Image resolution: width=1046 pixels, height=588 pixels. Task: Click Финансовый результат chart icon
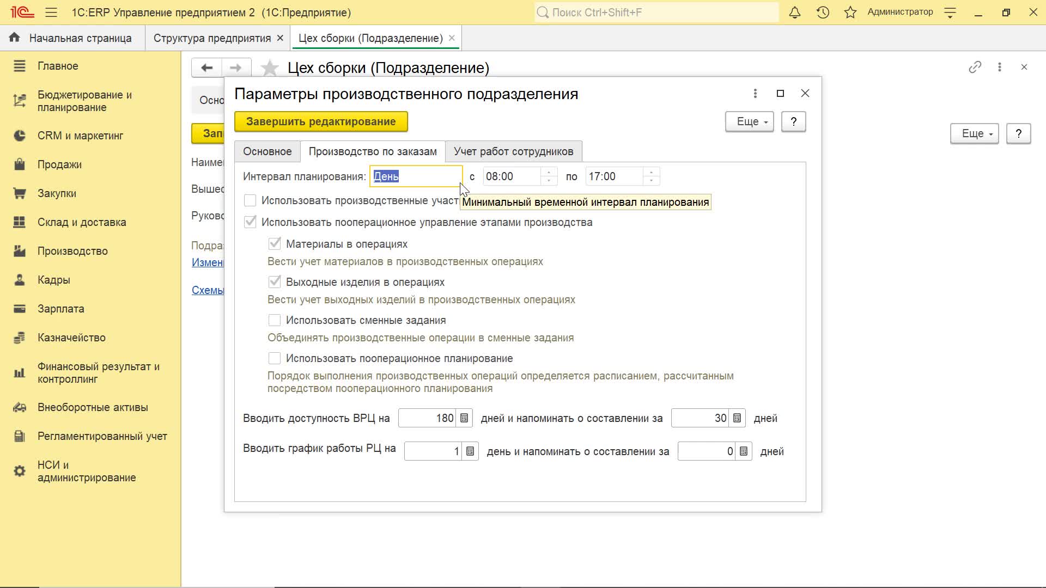20,373
